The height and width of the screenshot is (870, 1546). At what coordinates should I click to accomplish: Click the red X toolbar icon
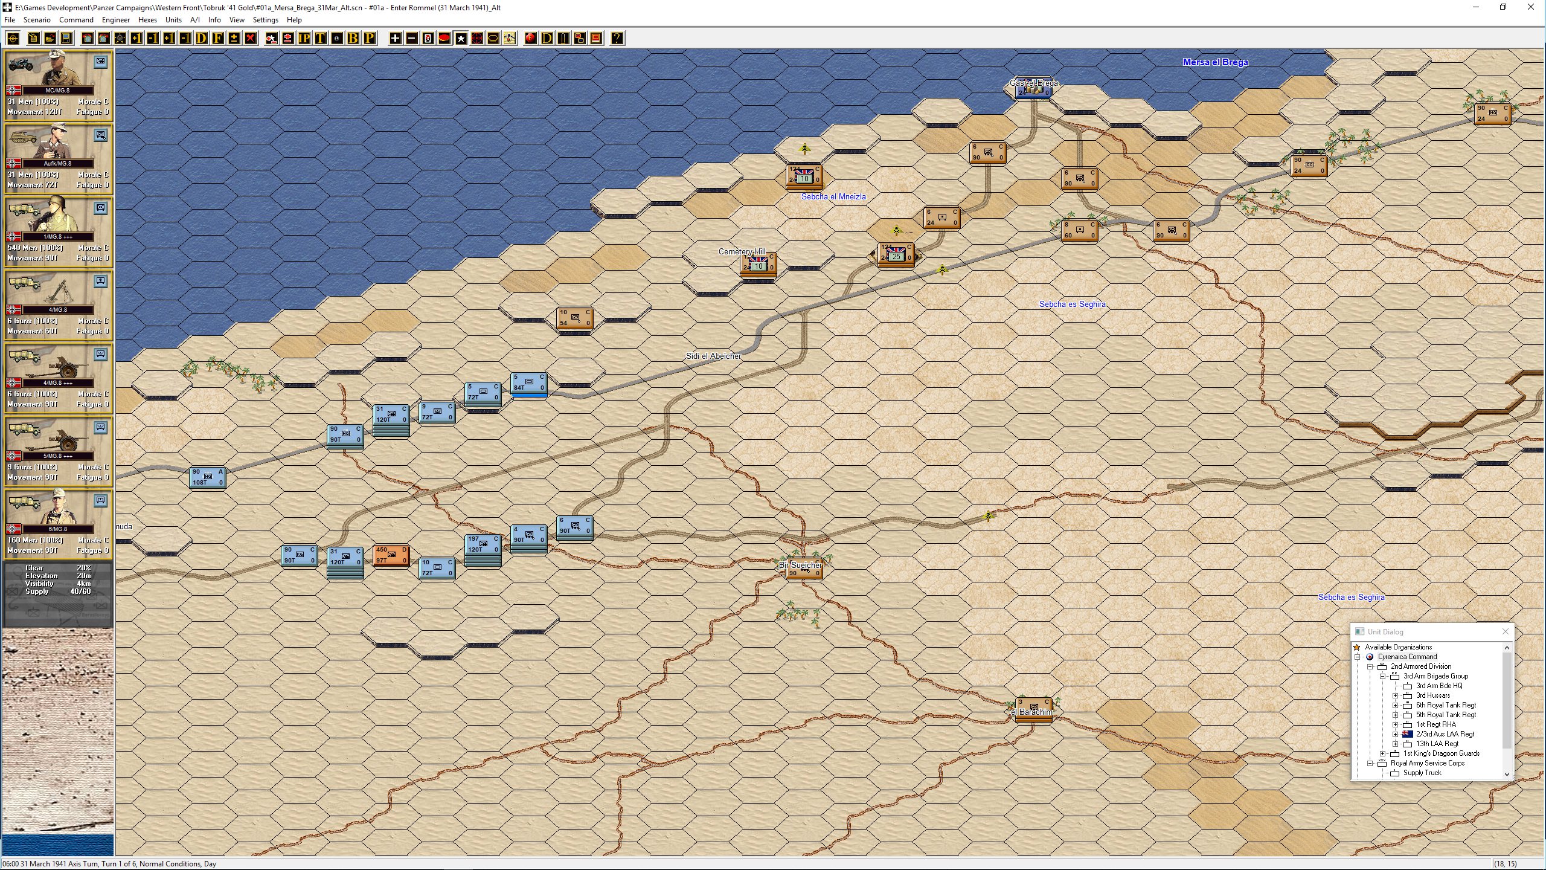250,39
